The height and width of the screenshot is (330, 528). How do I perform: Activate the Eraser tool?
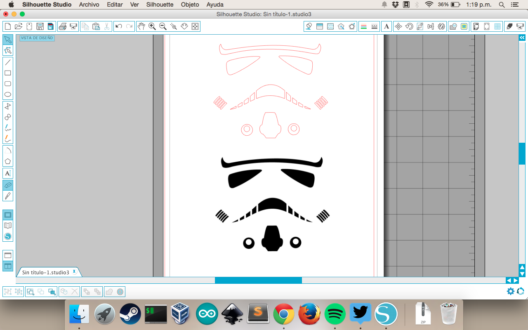pos(8,185)
